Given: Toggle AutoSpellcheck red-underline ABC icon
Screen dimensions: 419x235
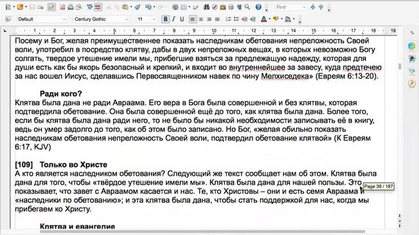Looking at the screenshot, I should 98,7.
